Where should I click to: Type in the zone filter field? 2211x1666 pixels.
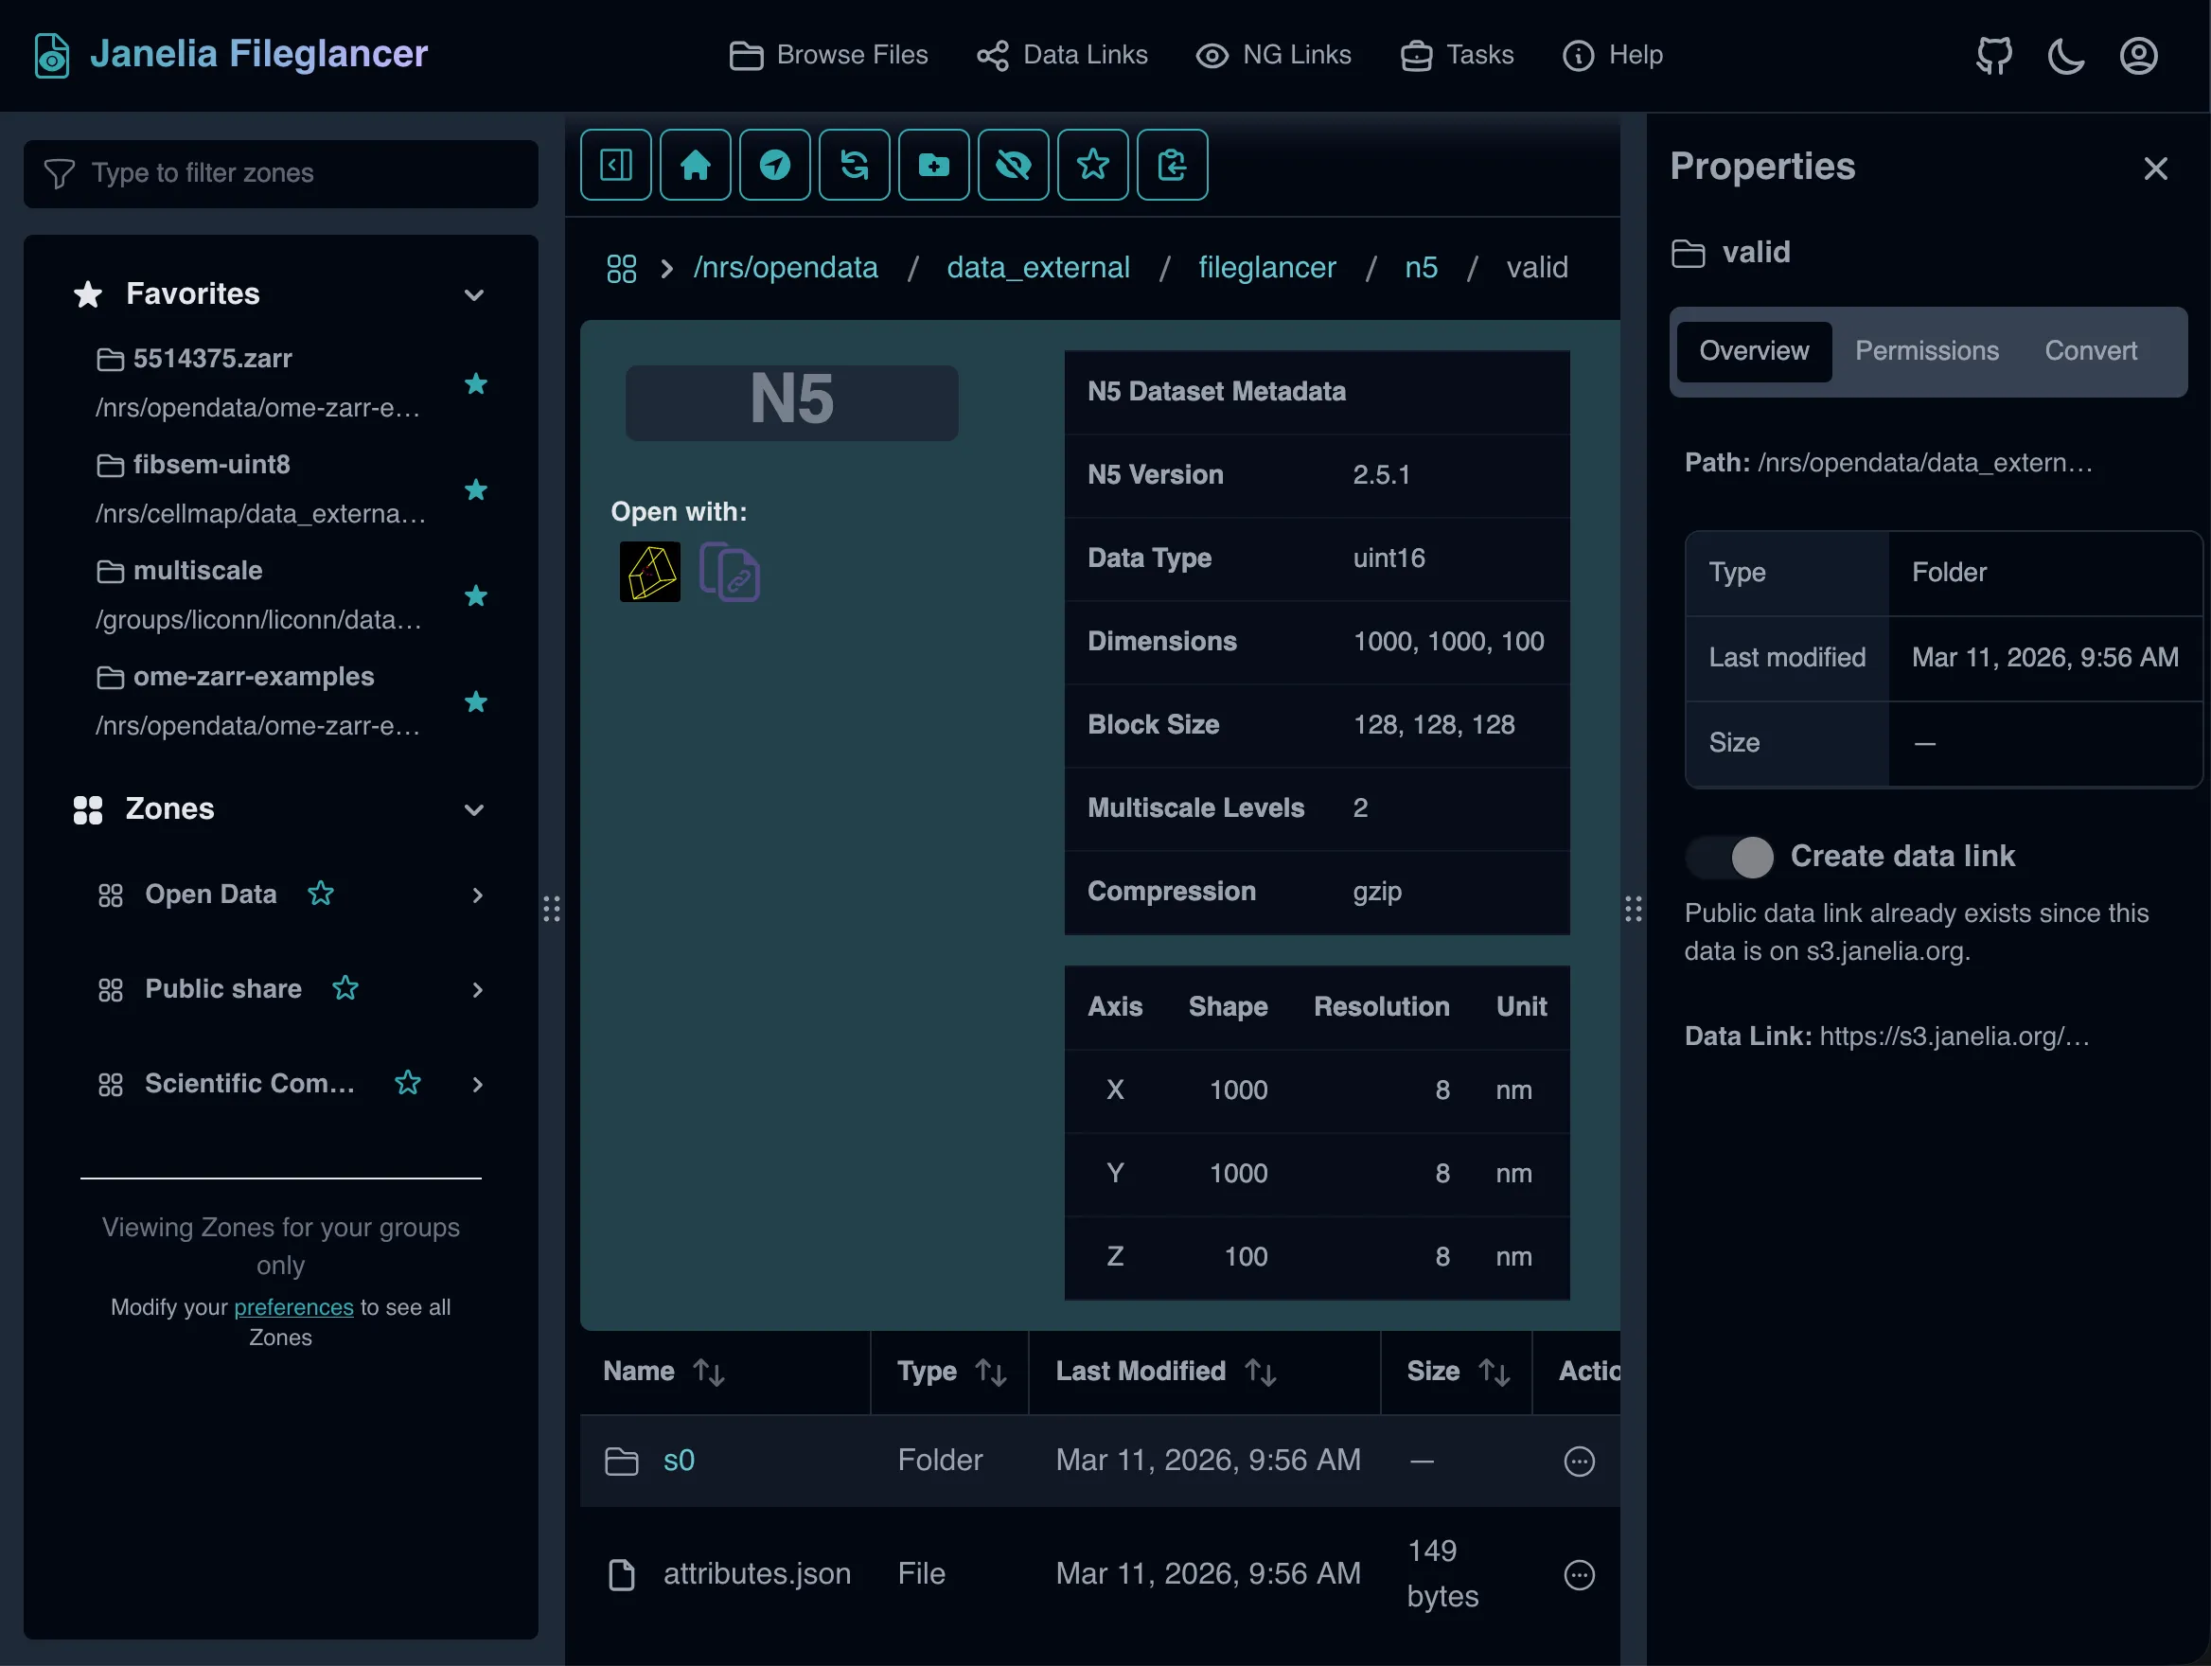click(280, 173)
